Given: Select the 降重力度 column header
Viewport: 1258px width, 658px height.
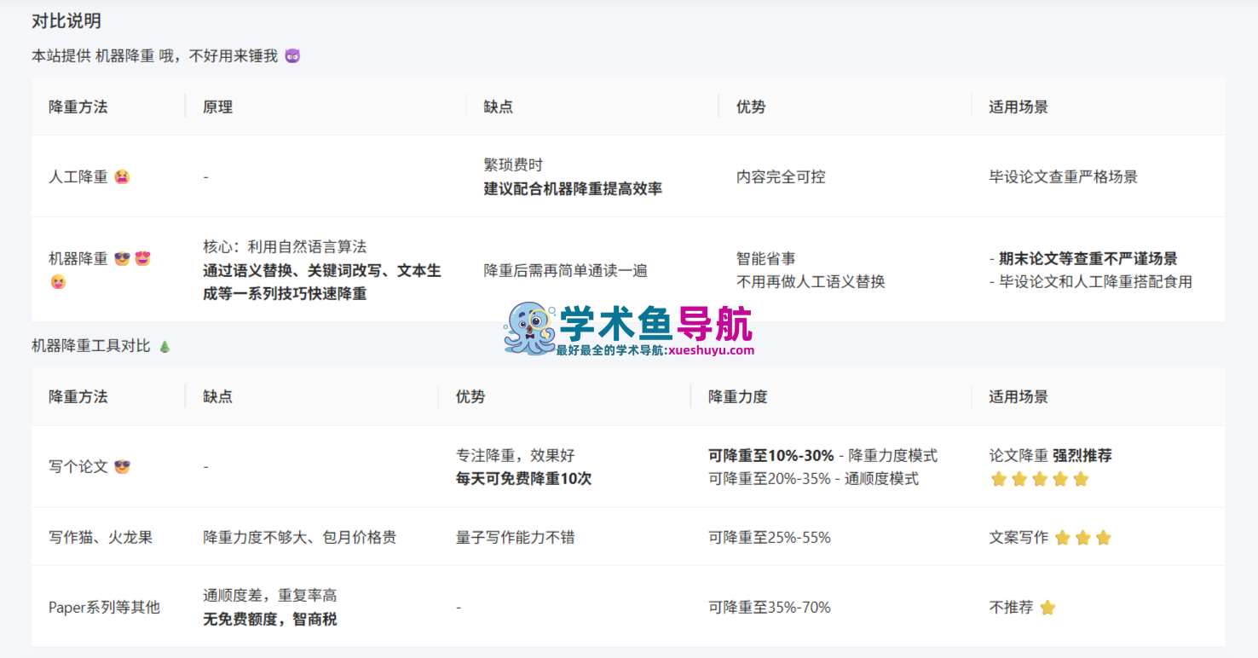Looking at the screenshot, I should click(737, 397).
